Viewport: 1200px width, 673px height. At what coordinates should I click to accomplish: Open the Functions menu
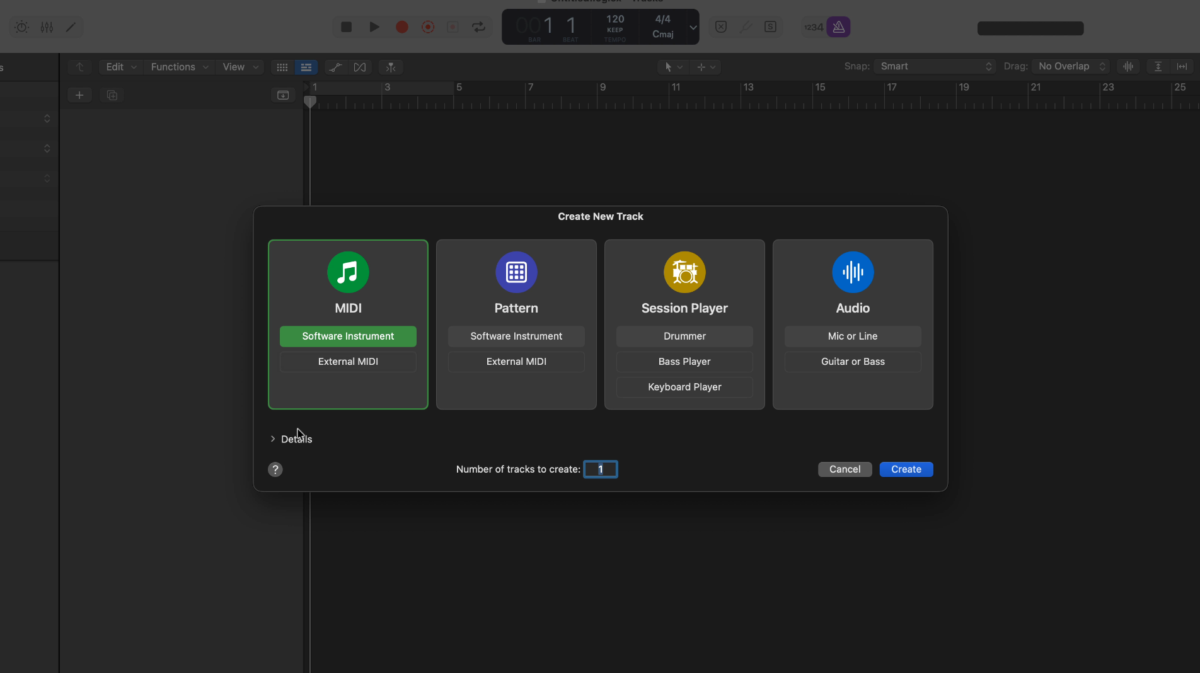click(179, 67)
